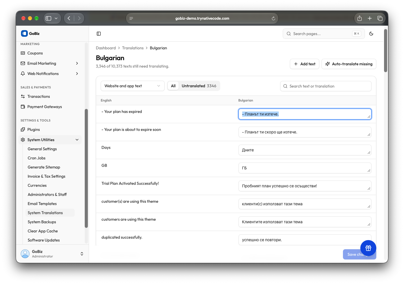Click the Add text button
The height and width of the screenshot is (284, 404).
(x=304, y=64)
